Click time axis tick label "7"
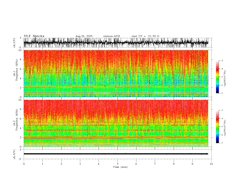 [x=155, y=164]
